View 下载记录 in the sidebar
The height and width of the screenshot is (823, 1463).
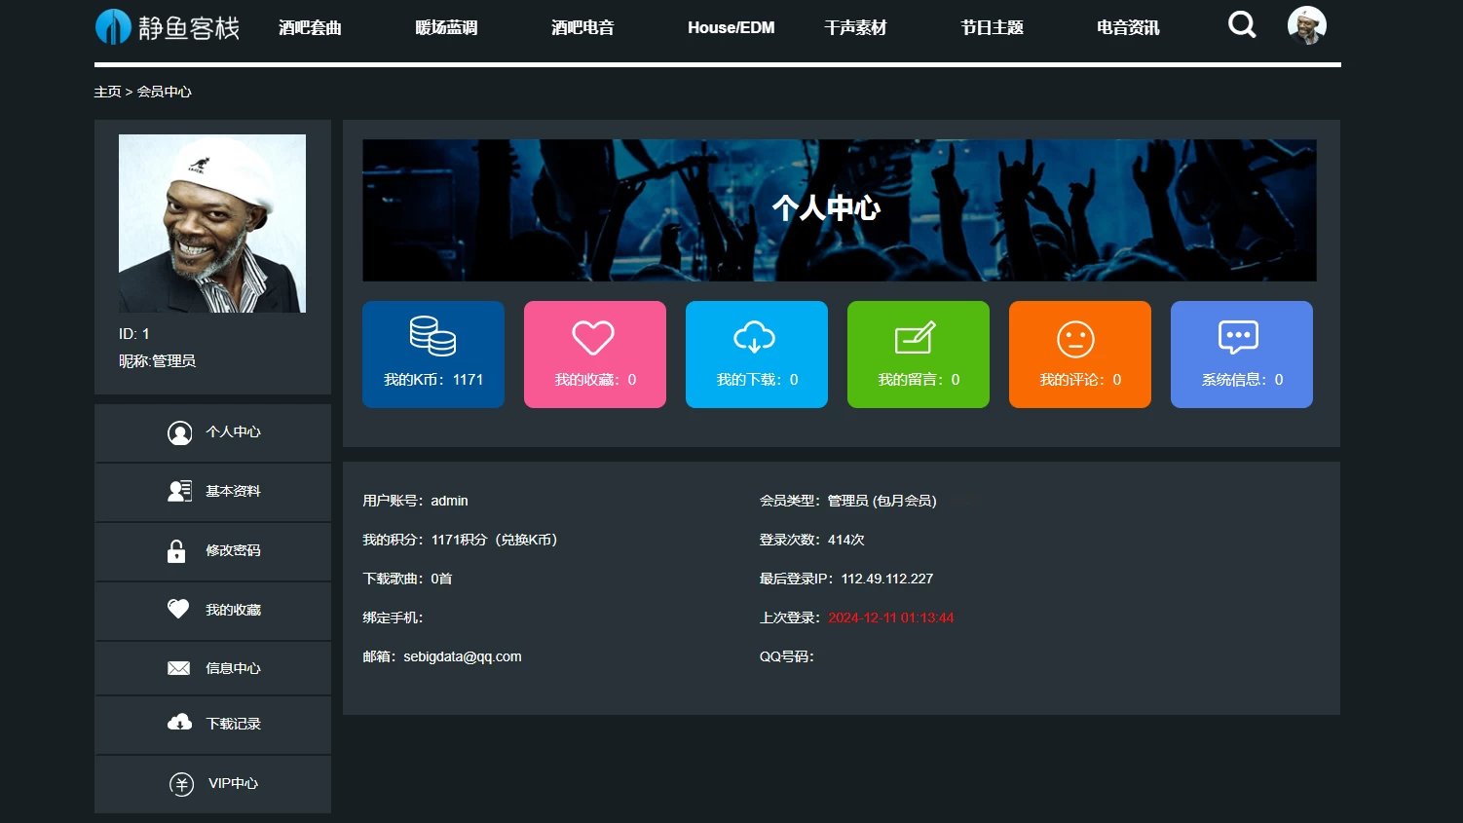213,724
